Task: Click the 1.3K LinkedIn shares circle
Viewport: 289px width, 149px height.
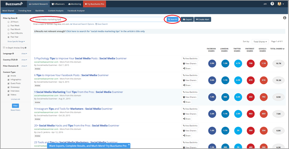Action: pos(225,63)
